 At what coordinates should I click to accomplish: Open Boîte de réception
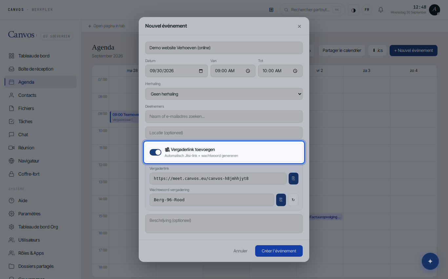[41, 69]
